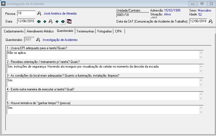Open the calendar icon next to date arrows

(x=69, y=21)
